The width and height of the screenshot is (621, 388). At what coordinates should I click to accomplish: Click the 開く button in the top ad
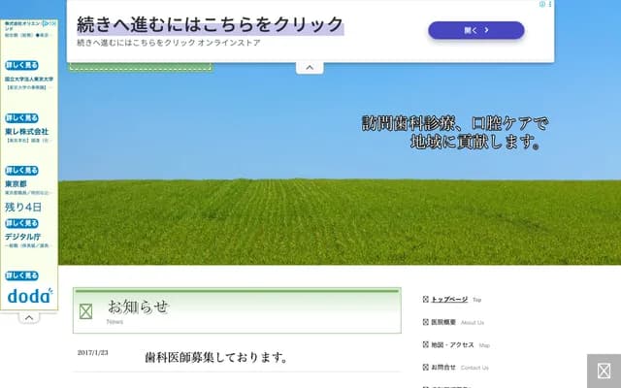[476, 30]
